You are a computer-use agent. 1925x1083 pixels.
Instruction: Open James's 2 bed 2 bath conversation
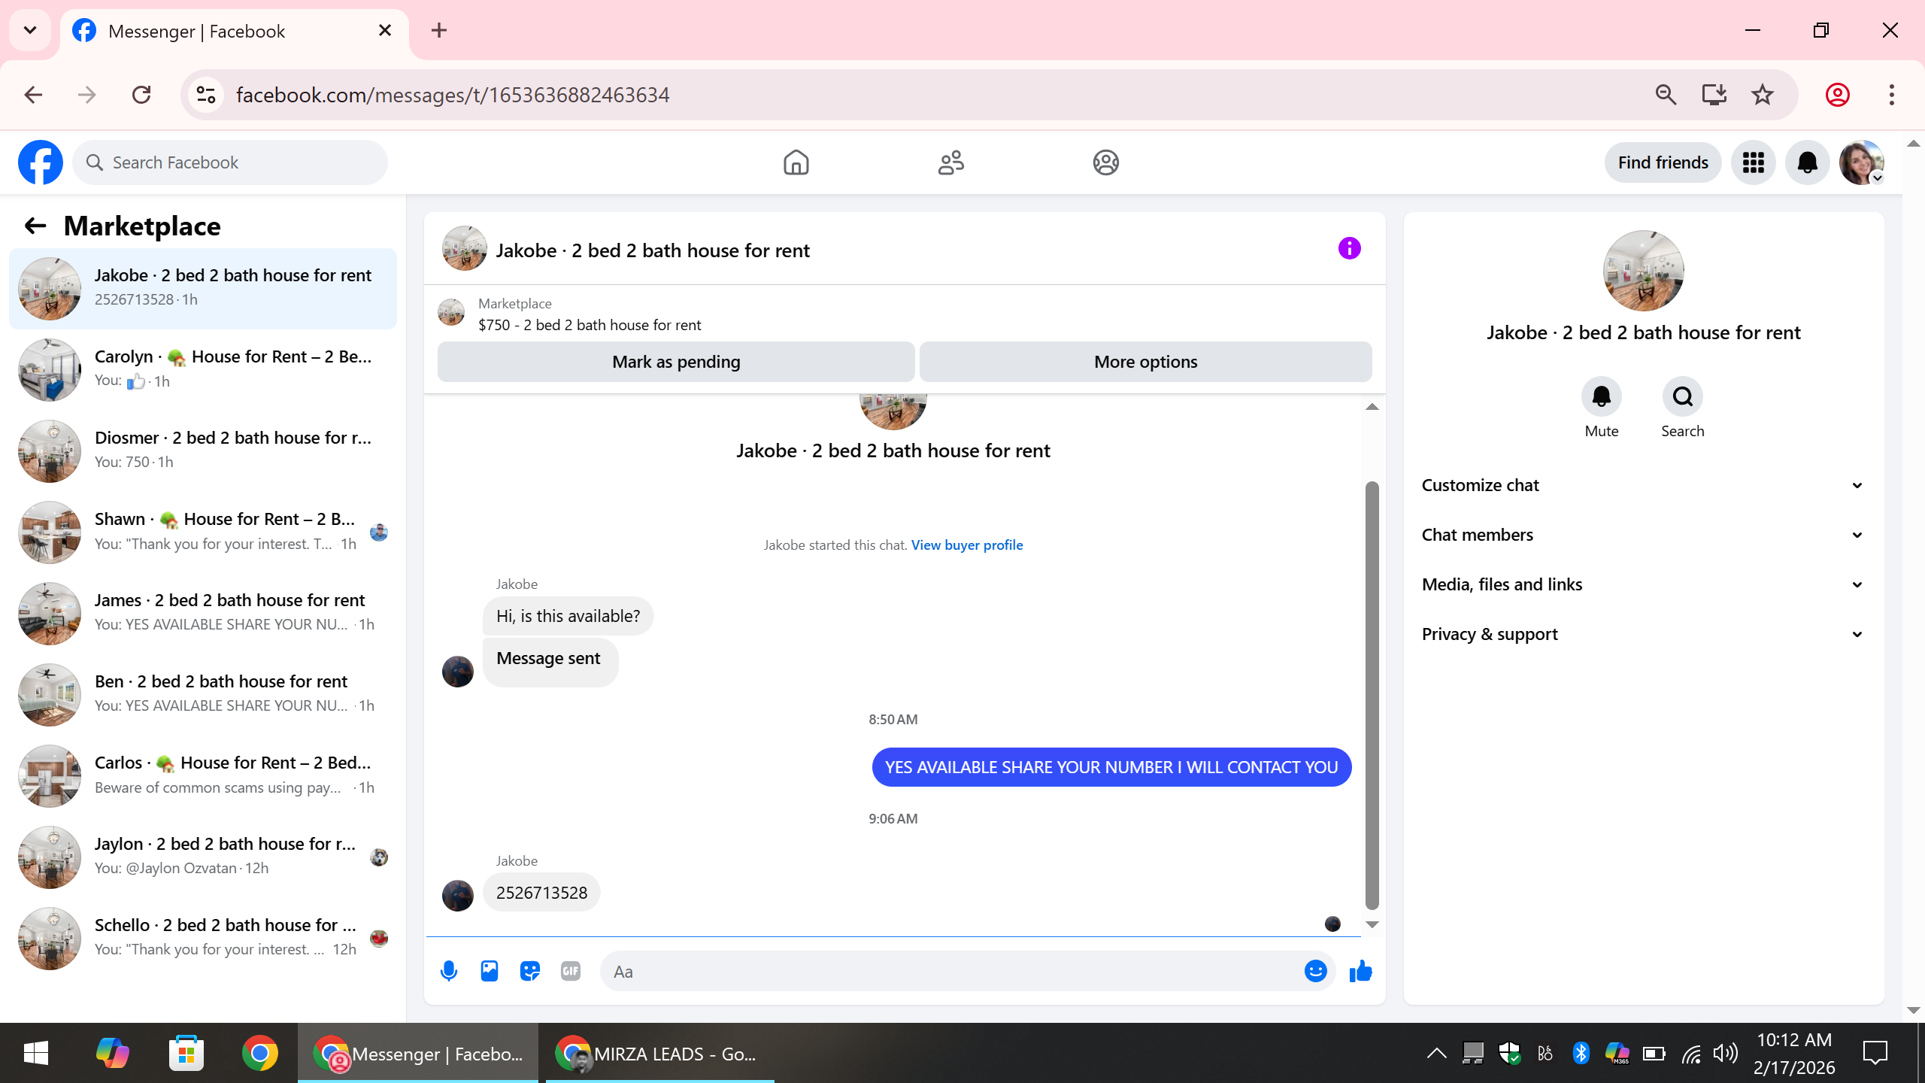(203, 612)
